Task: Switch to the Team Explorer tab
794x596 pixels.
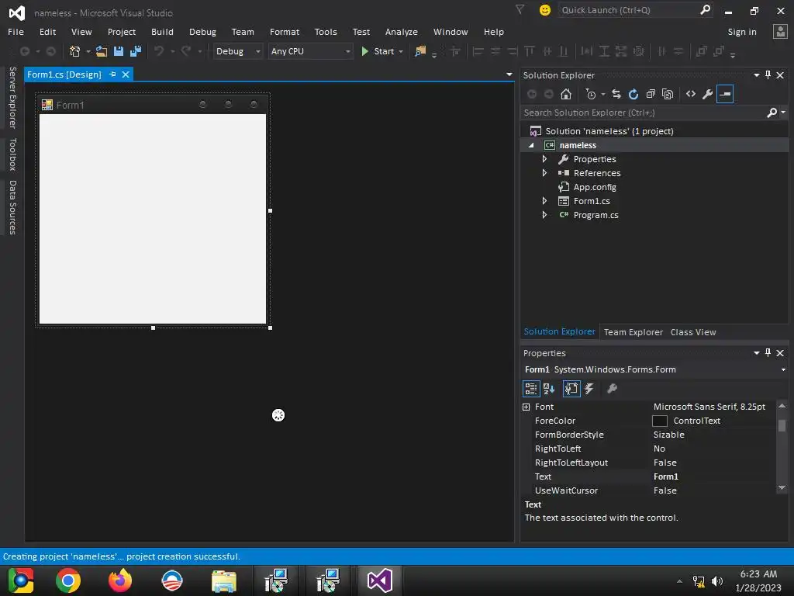Action: click(x=633, y=332)
